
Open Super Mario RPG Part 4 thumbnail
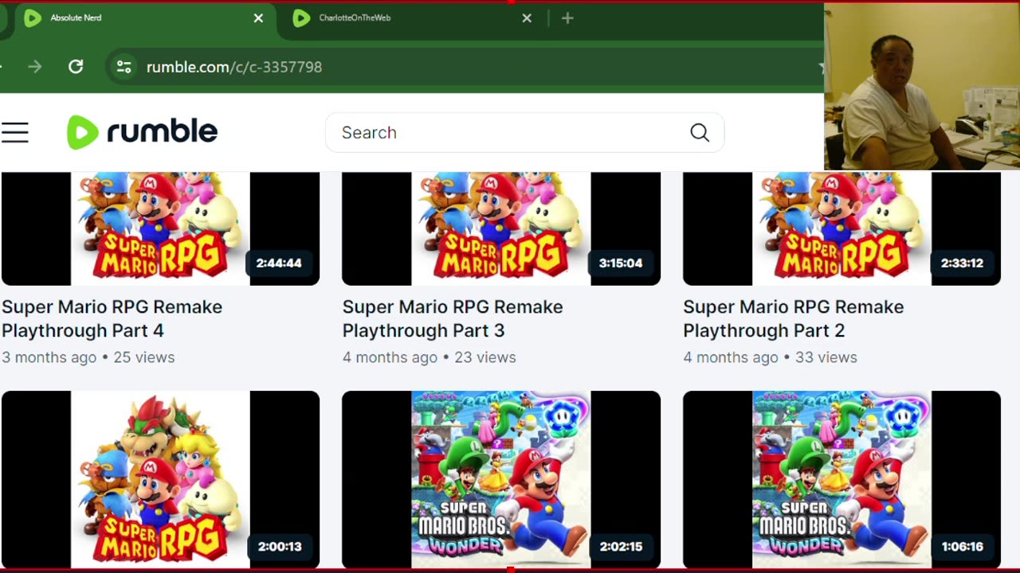click(160, 228)
